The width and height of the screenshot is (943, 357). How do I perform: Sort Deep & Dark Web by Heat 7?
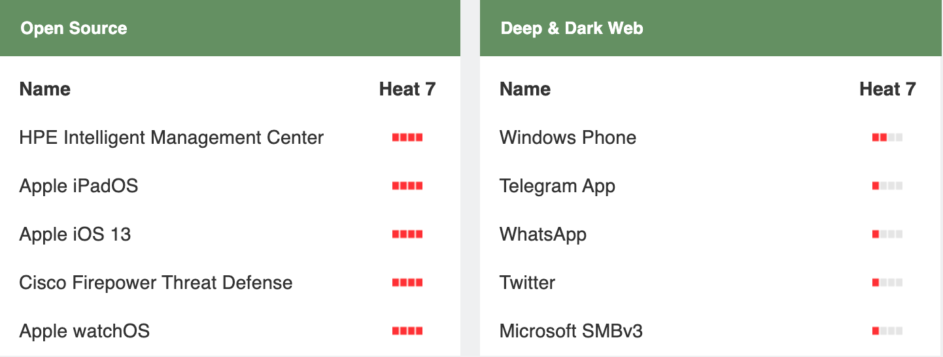pos(887,89)
